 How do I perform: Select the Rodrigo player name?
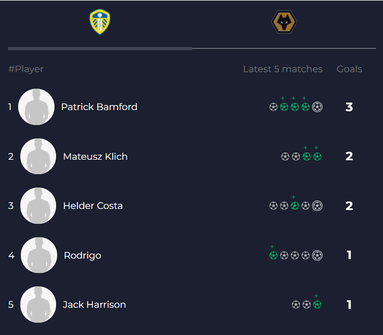click(82, 255)
